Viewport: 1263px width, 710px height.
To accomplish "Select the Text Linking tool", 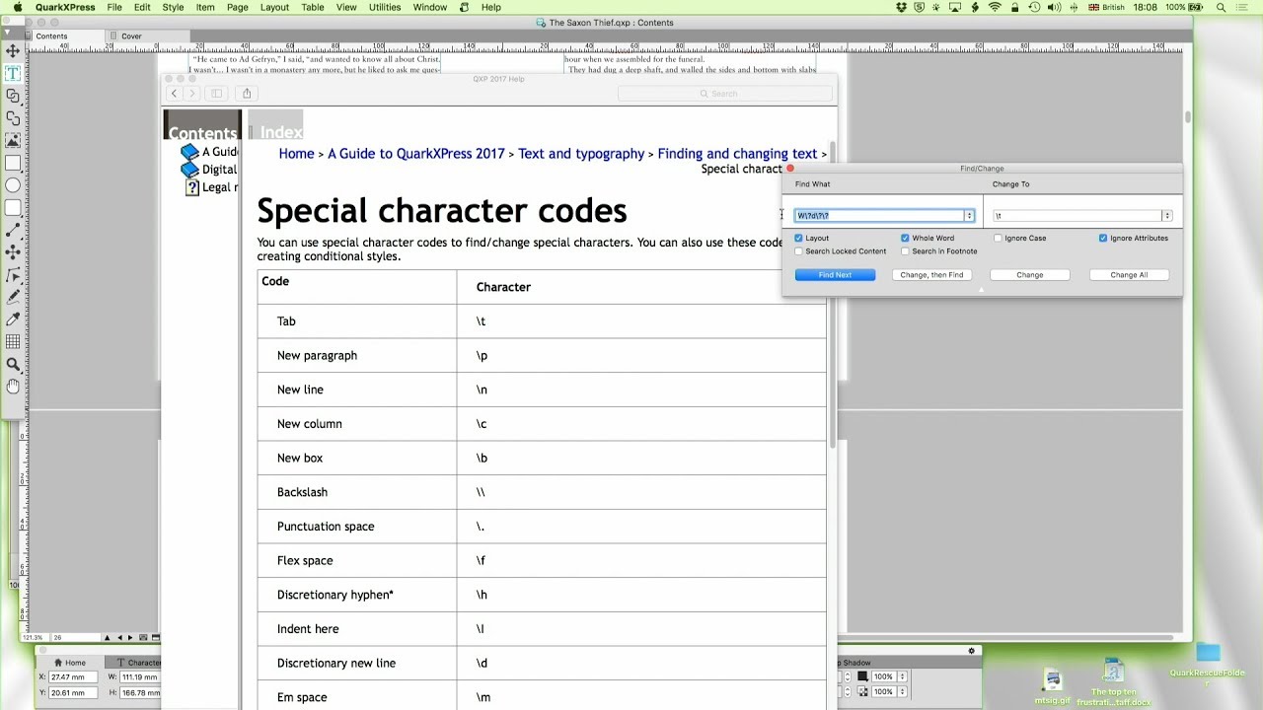I will click(x=13, y=97).
